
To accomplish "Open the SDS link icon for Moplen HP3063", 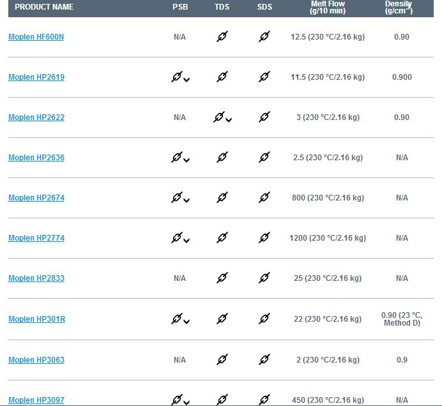I will click(x=264, y=360).
